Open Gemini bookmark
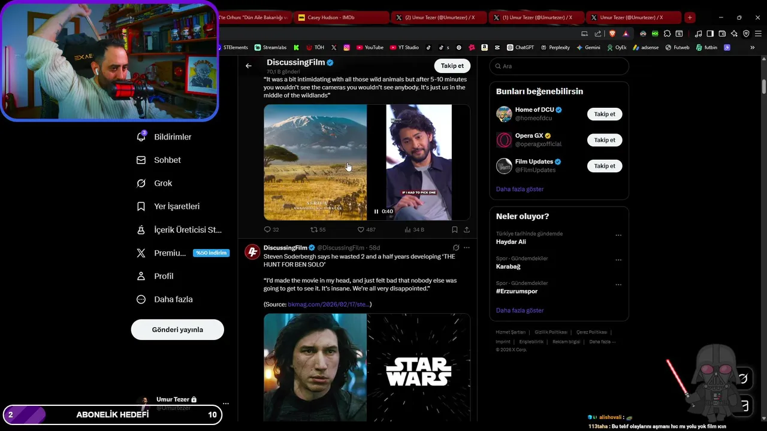 (588, 47)
